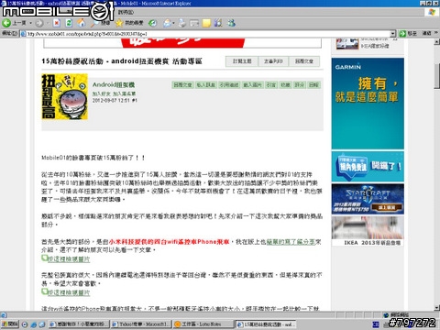Click the rate green post button
Screen dimensions: 440x330
(300, 85)
